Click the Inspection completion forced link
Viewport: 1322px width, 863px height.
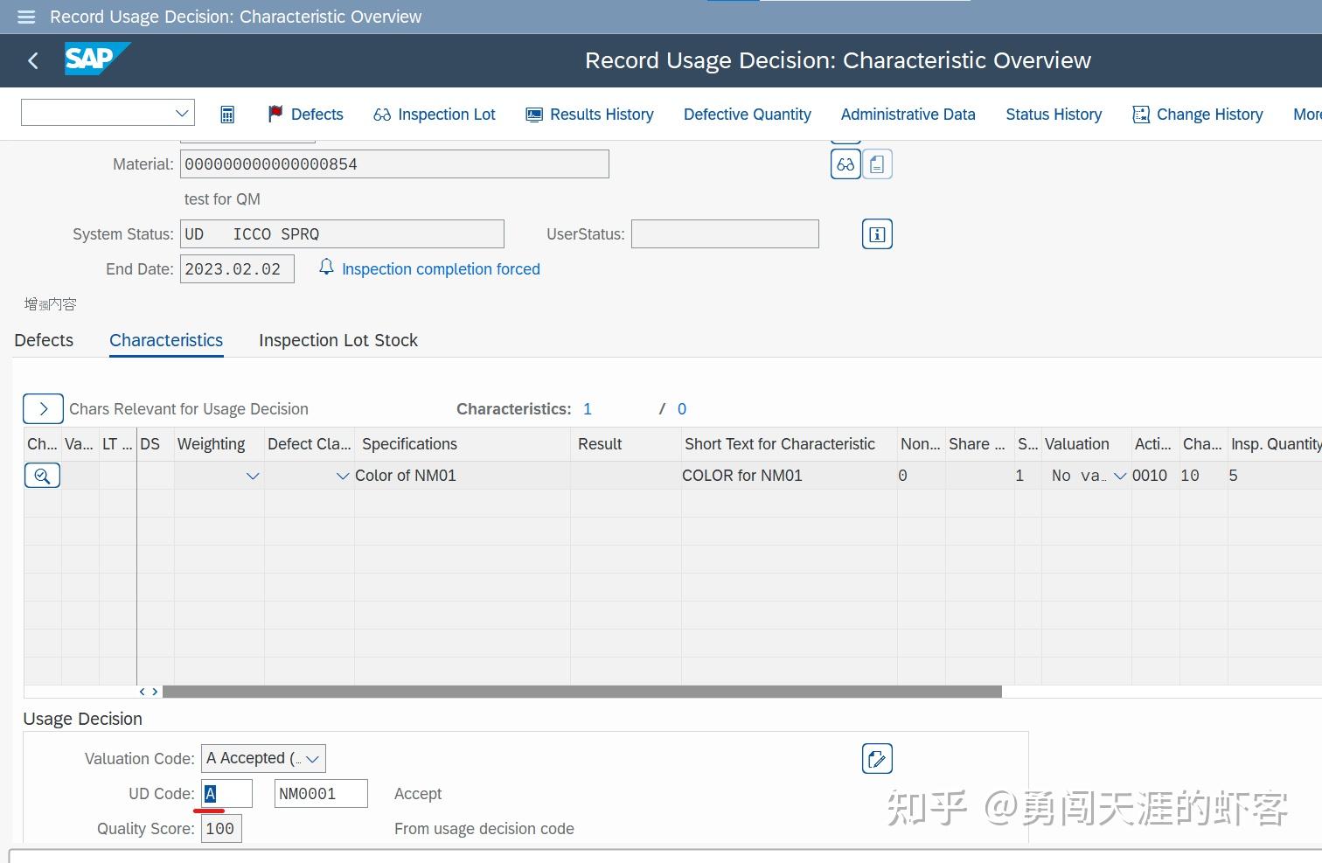441,269
